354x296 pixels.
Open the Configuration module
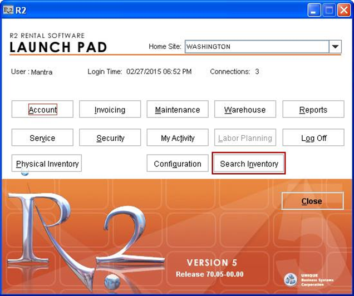coord(178,163)
